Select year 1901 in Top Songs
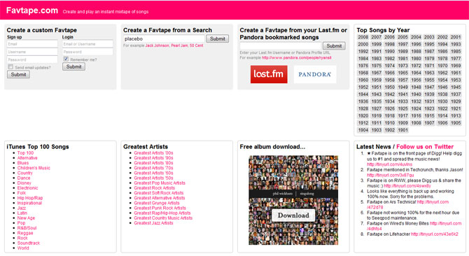The width and height of the screenshot is (469, 256). pyautogui.click(x=402, y=130)
